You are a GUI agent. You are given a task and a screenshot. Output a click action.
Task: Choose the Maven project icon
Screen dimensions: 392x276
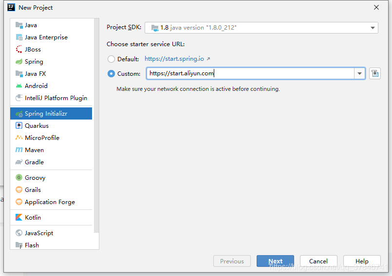tap(19, 150)
